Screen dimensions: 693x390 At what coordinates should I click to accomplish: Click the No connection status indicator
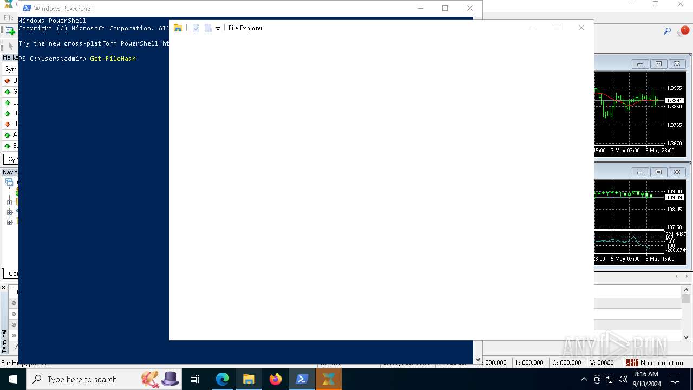[x=654, y=363]
